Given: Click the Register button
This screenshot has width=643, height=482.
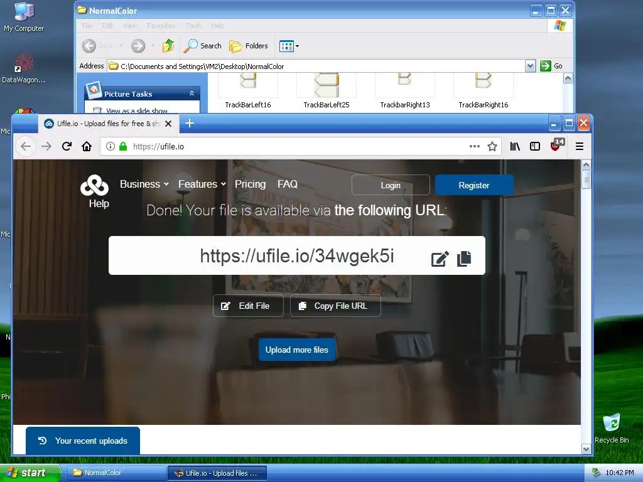Looking at the screenshot, I should coord(473,185).
